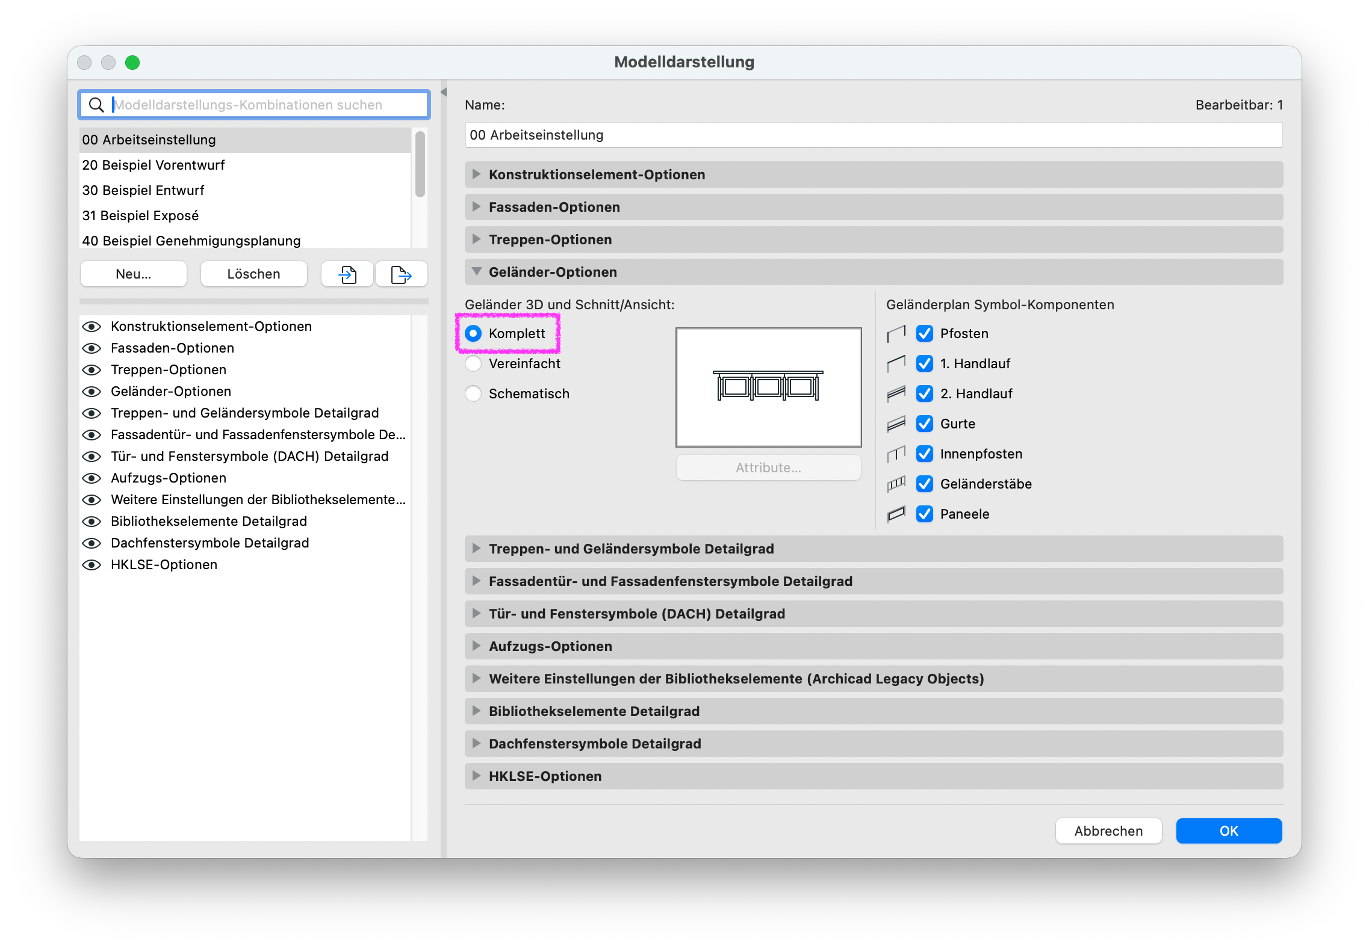Click the Abbrechen button

pyautogui.click(x=1108, y=831)
